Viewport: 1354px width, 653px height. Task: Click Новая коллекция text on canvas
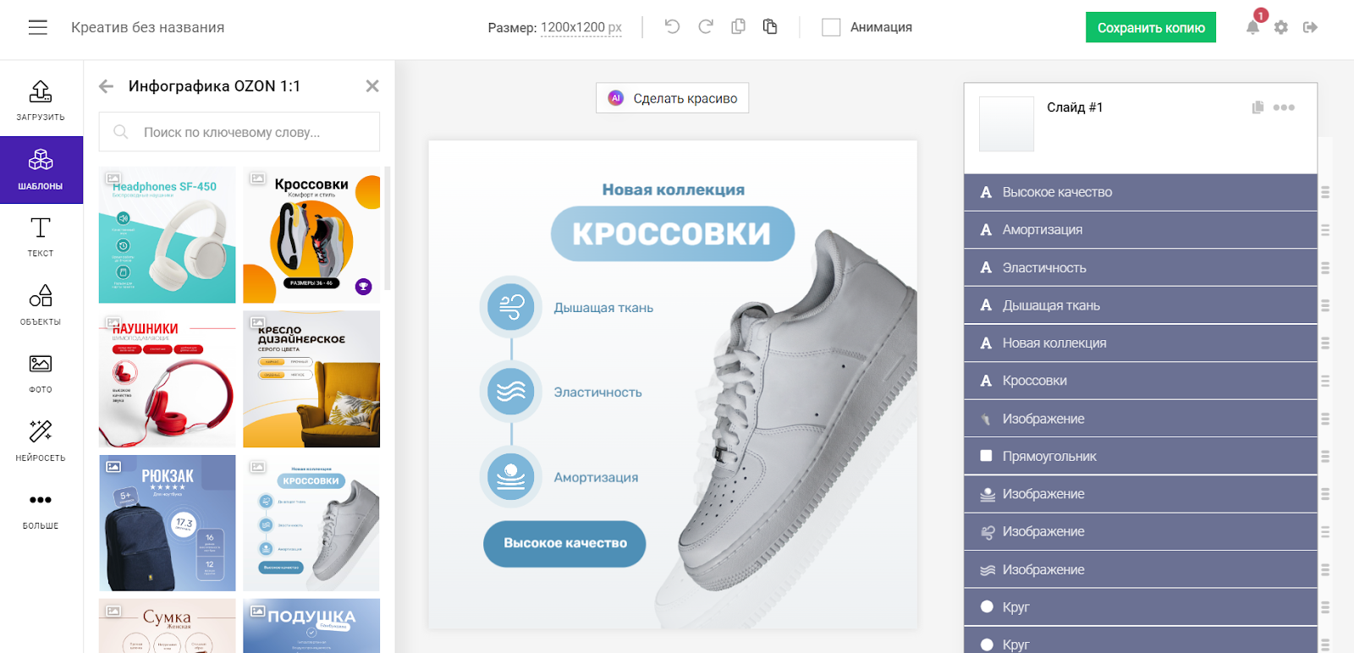(x=674, y=189)
